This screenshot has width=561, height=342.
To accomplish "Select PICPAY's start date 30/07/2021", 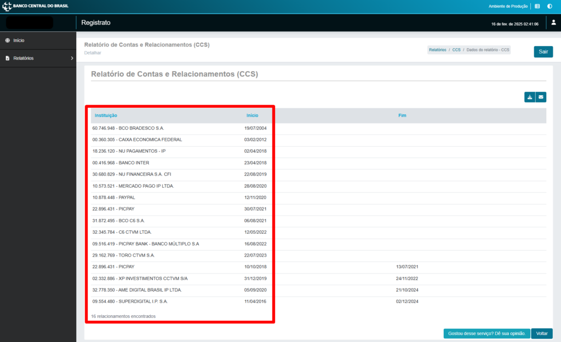I will coord(255,208).
